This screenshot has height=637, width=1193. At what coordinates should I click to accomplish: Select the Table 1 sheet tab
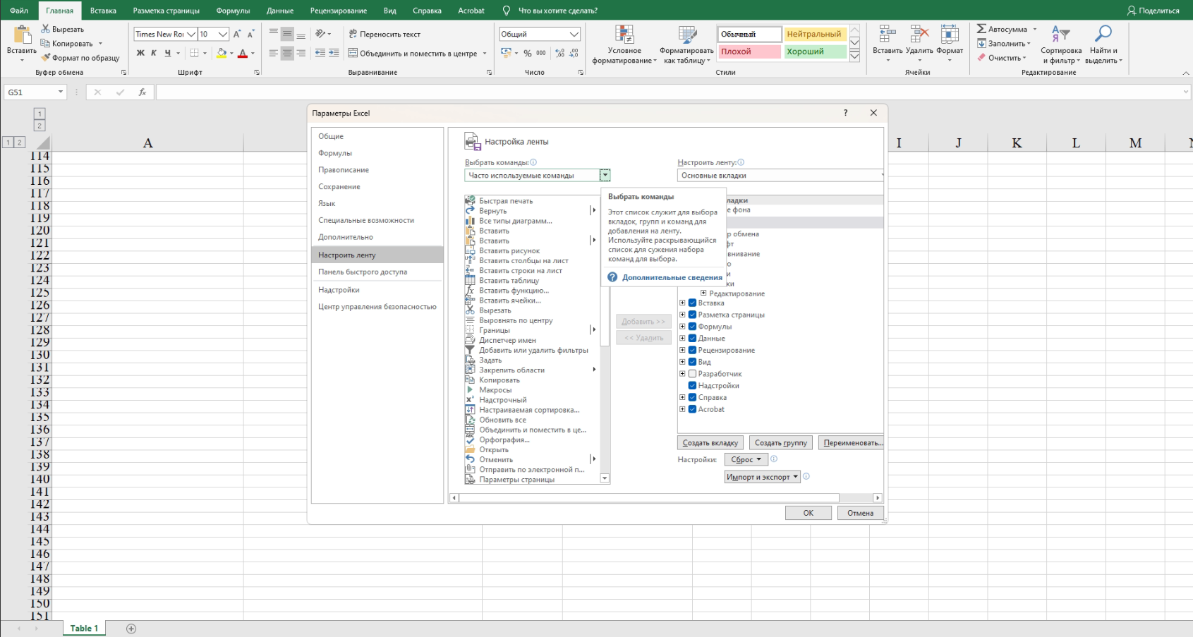pos(84,629)
